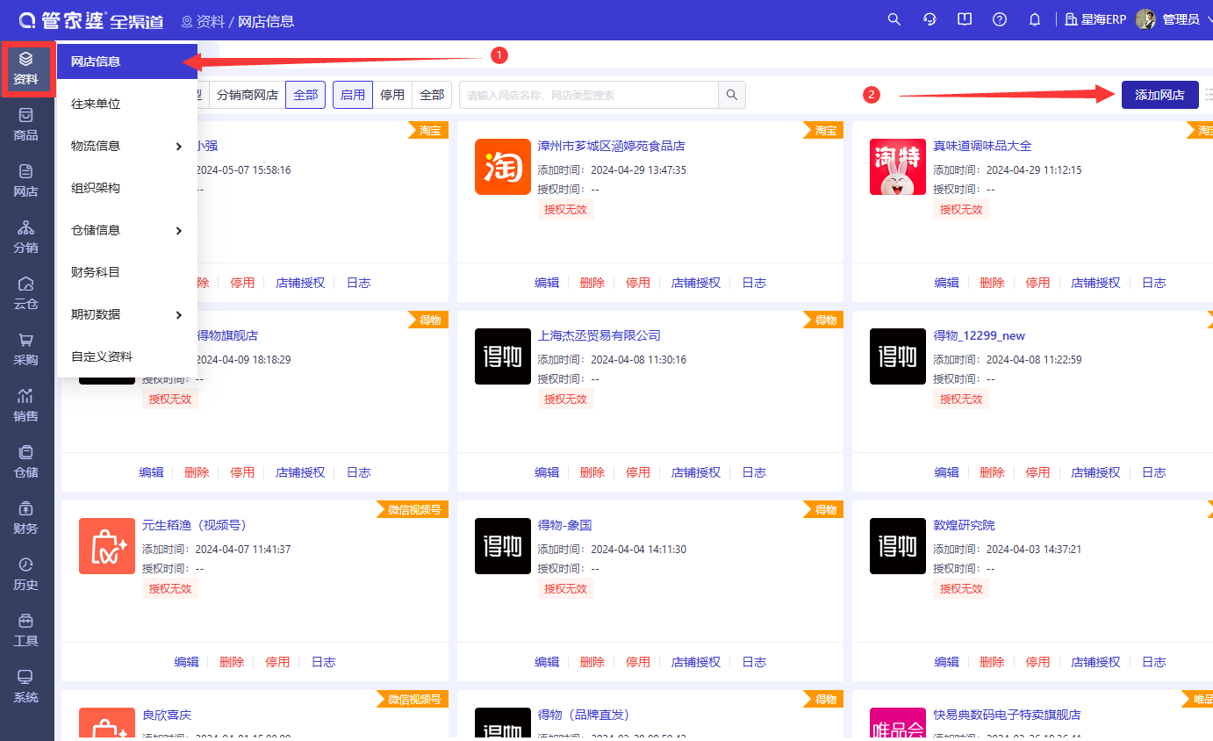Screen dimensions: 1213x741
Task: Click the magnifier icon in top header
Action: pyautogui.click(x=894, y=19)
